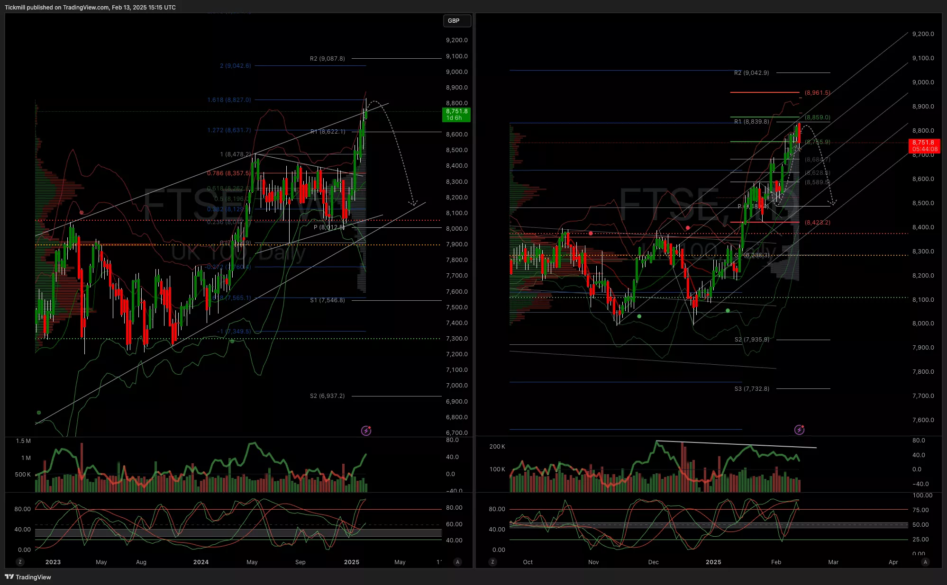Screen dimensions: 947x585
Task: Click the GBP currency selector button
Action: tap(457, 21)
